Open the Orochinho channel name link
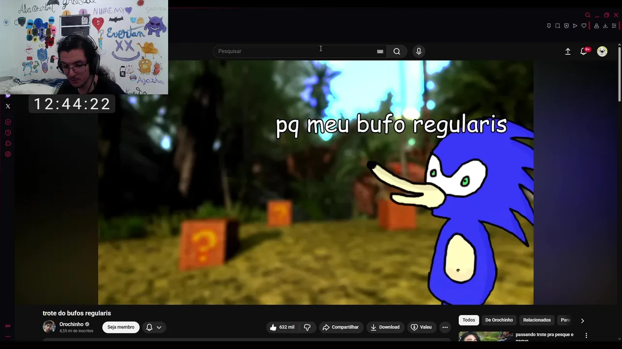622x349 pixels. pyautogui.click(x=71, y=324)
